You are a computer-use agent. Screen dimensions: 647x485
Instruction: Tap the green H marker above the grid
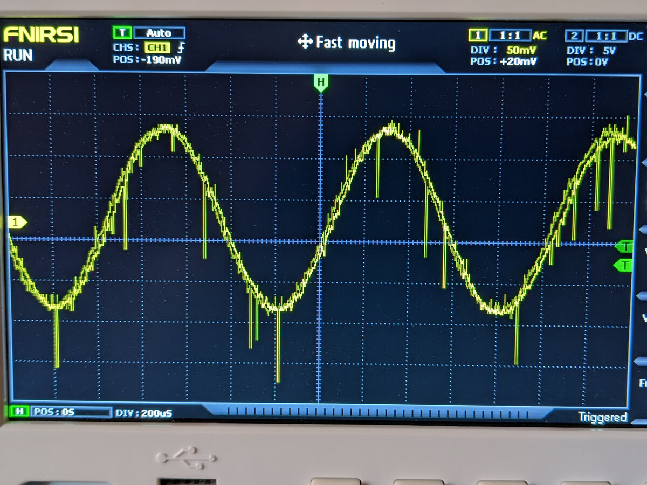tap(321, 83)
